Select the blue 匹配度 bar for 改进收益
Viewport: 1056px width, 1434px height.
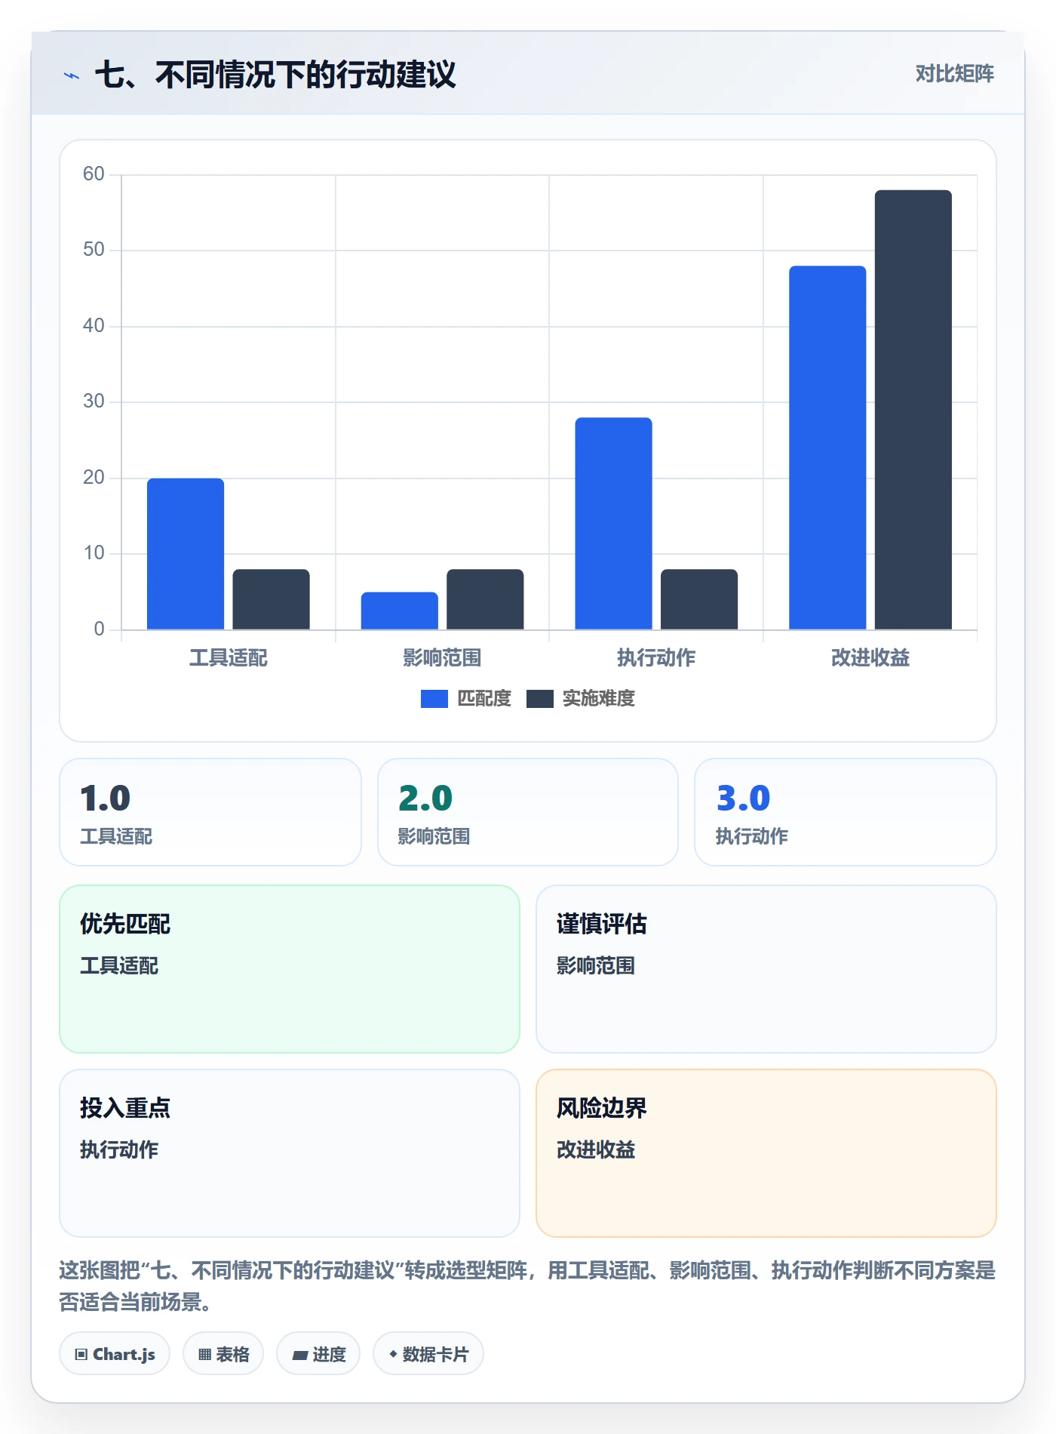coord(827,448)
